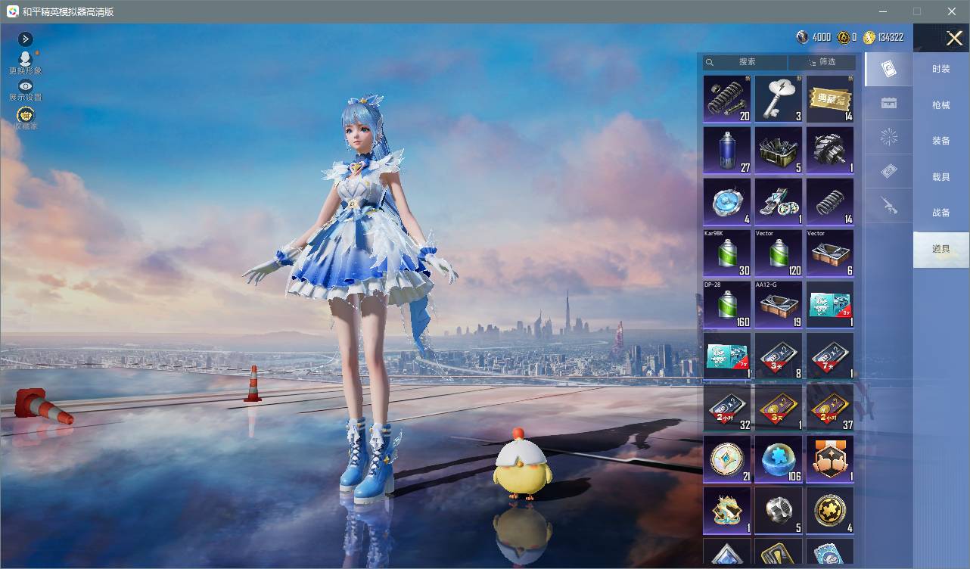Viewport: 970px width, 569px height.
Task: Select the thumbs-up medal item
Action: 830,459
